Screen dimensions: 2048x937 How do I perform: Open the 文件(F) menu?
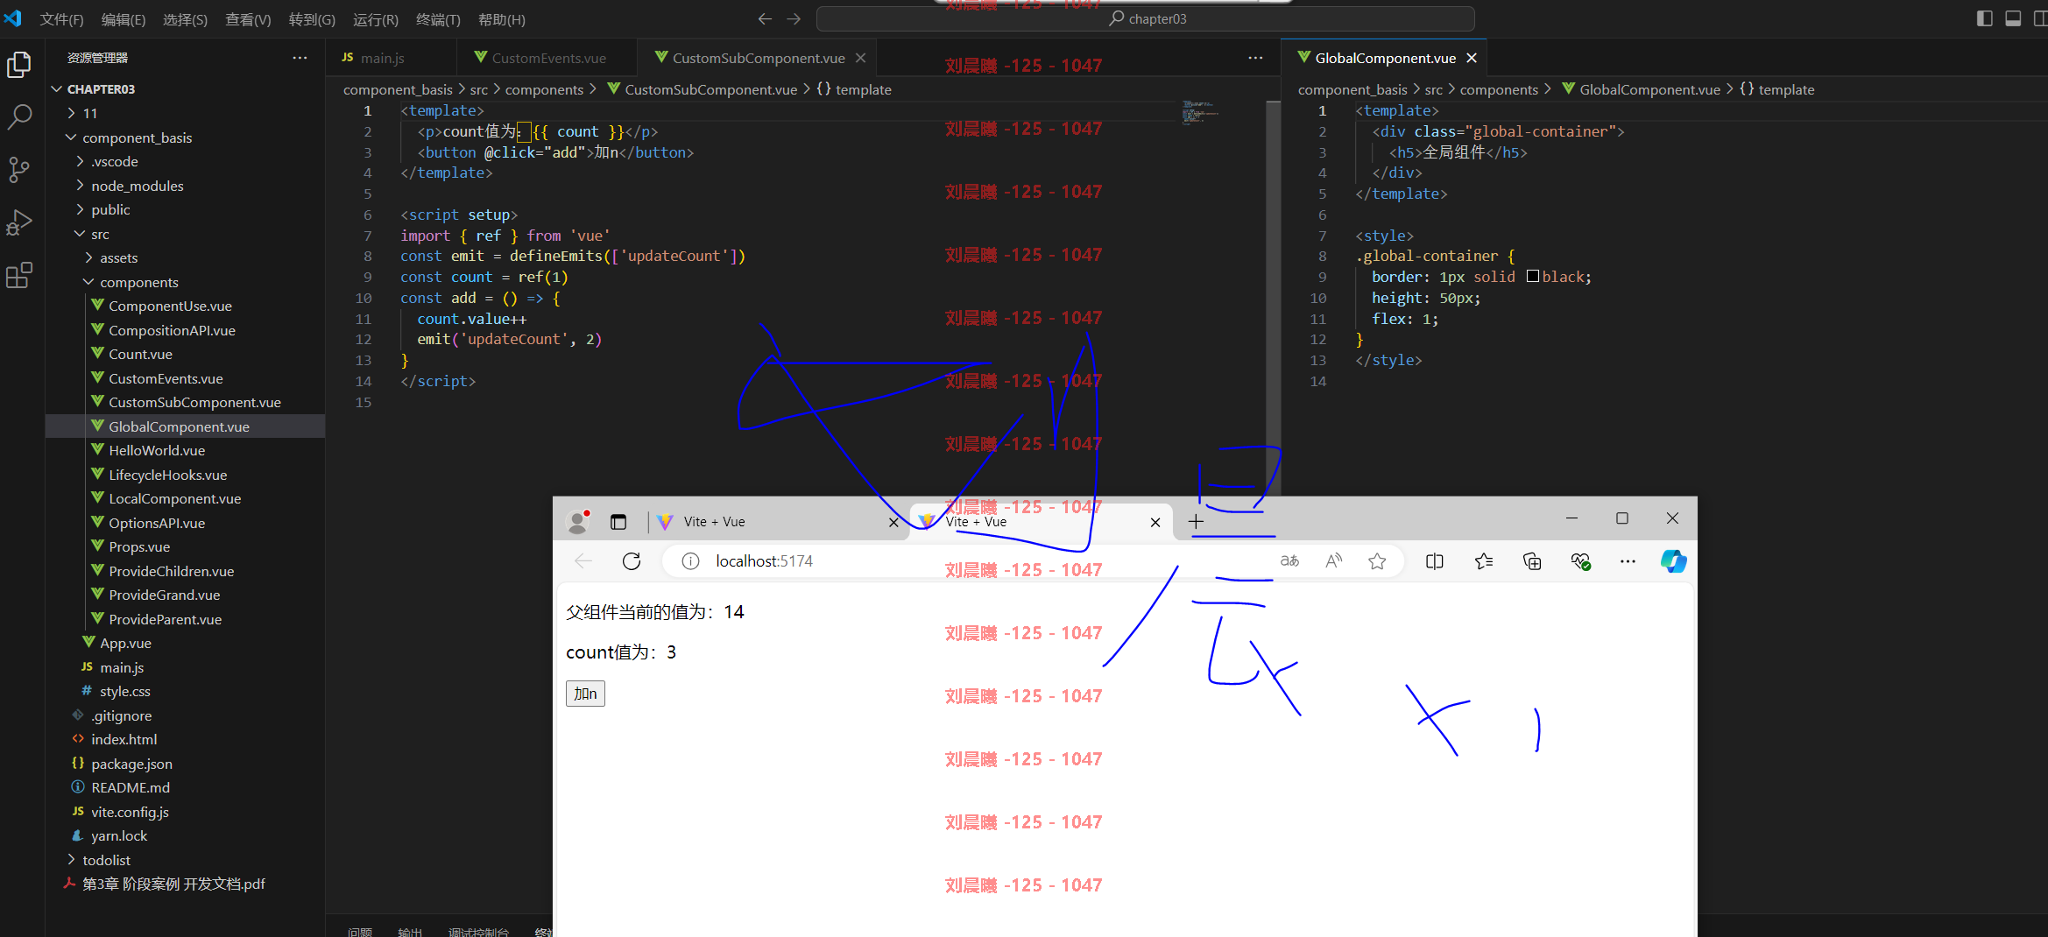click(61, 19)
